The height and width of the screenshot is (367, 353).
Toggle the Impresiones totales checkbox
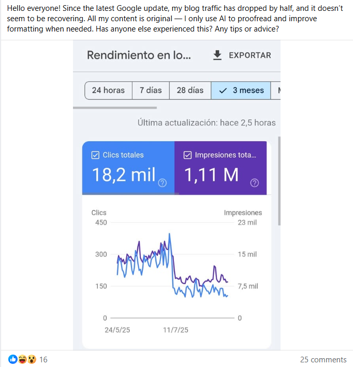tap(188, 155)
